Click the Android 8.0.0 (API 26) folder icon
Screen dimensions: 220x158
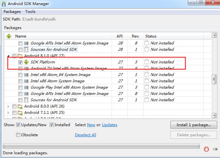pos(20,106)
